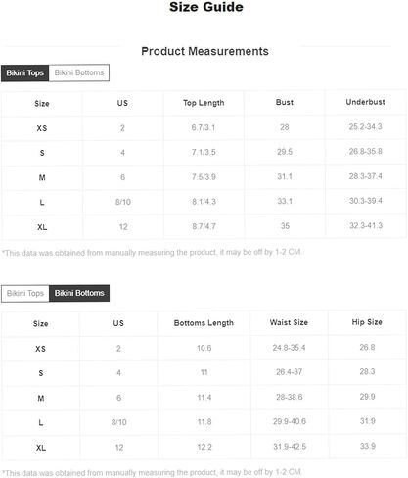Click the 8/10 US size in tops table

coord(123,202)
